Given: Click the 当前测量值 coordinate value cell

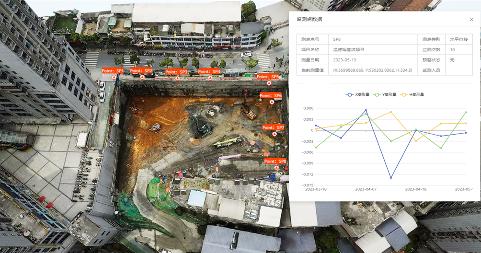Looking at the screenshot, I should [372, 70].
